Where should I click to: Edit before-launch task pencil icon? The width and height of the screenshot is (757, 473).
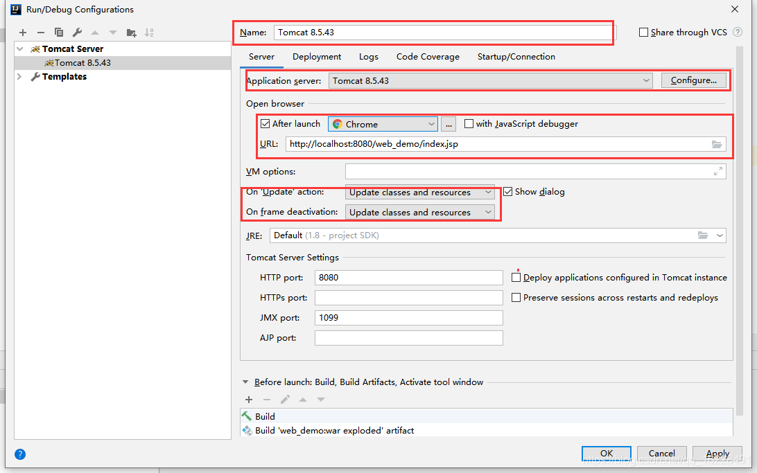point(285,399)
